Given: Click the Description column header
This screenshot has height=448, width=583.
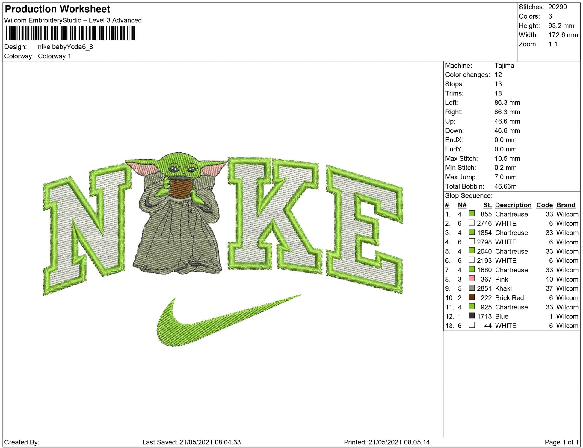Looking at the screenshot, I should pyautogui.click(x=513, y=205).
